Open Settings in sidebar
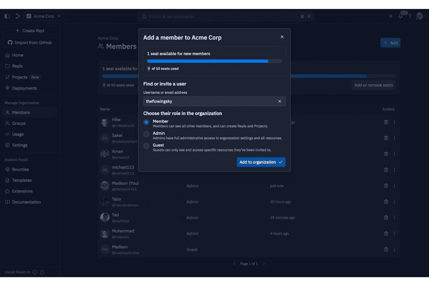Viewport: 429px width, 286px height. 30,145
